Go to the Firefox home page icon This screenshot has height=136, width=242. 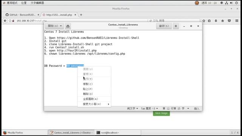[x=223, y=21]
